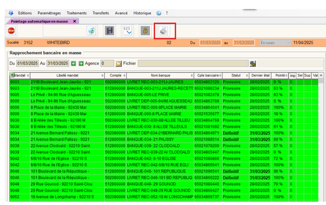Close the 'Pointage automatique en masse' tab

[74, 21]
